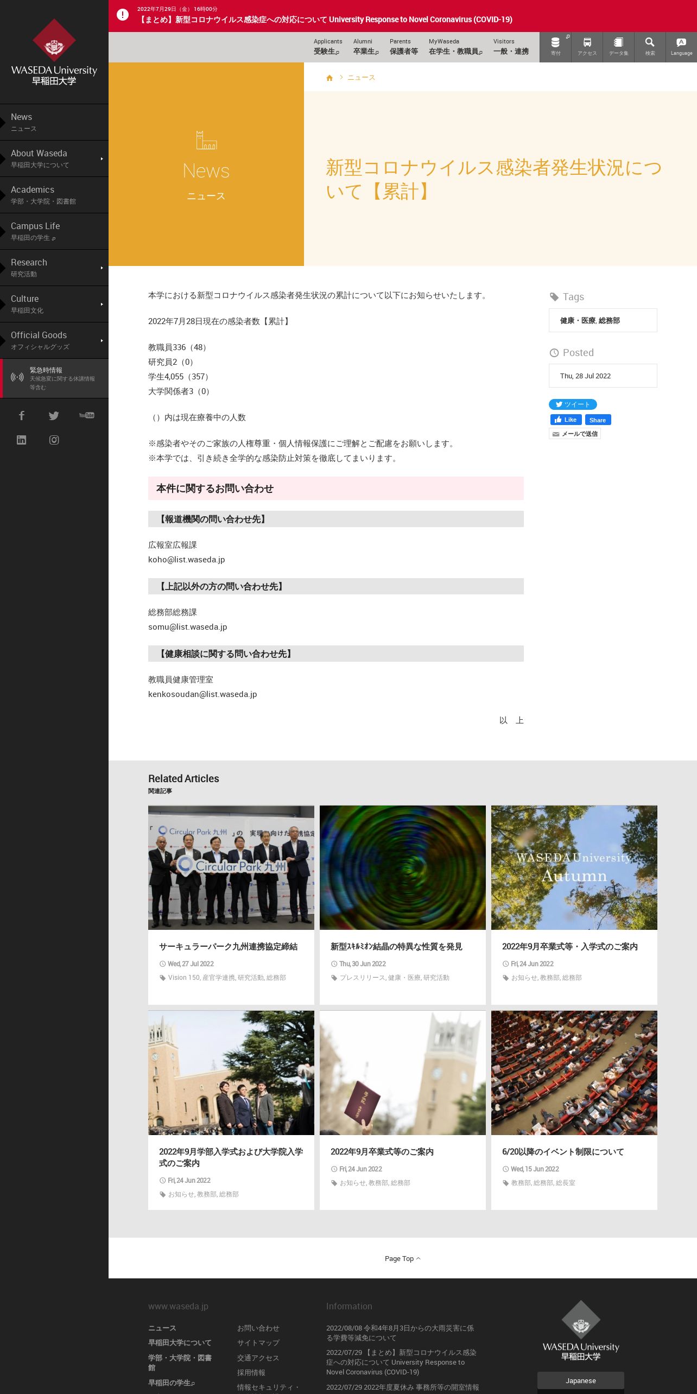This screenshot has width=697, height=1394.
Task: Open Campus Life in the sidebar
Action: coord(54,231)
